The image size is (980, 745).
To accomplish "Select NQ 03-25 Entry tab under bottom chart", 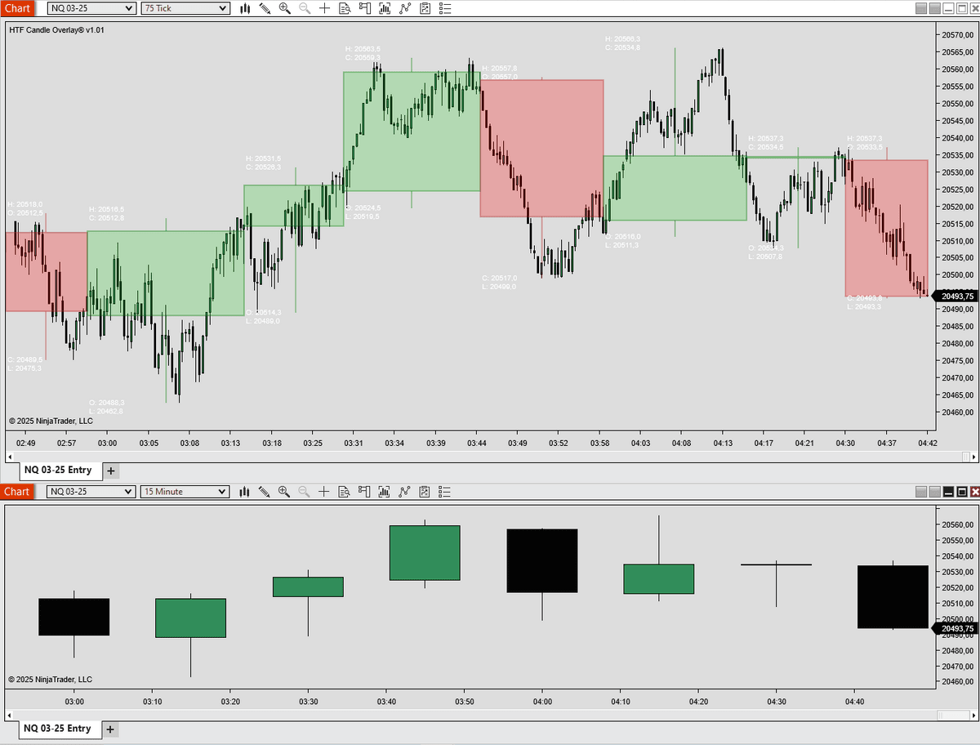I will pyautogui.click(x=58, y=729).
